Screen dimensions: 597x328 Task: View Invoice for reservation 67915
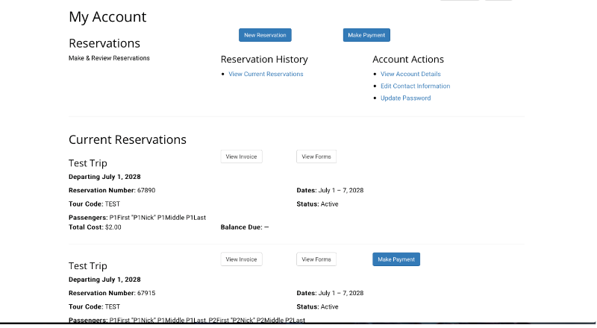point(241,259)
